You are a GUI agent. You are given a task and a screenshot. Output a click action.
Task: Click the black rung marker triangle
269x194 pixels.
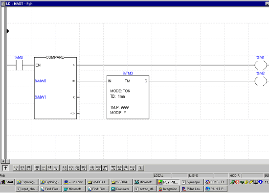(8, 31)
